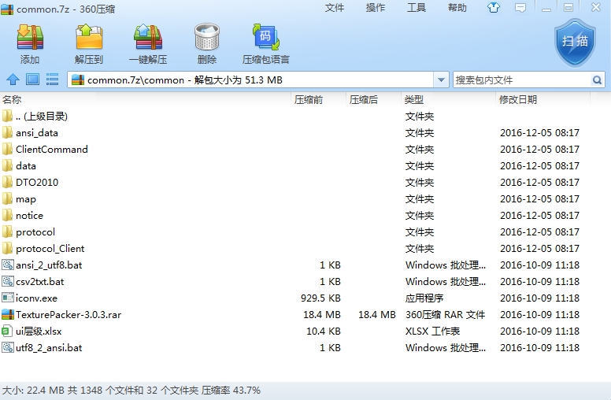Open the 操作 (Operations) menu
Screen dimensions: 611x400
coord(376,8)
